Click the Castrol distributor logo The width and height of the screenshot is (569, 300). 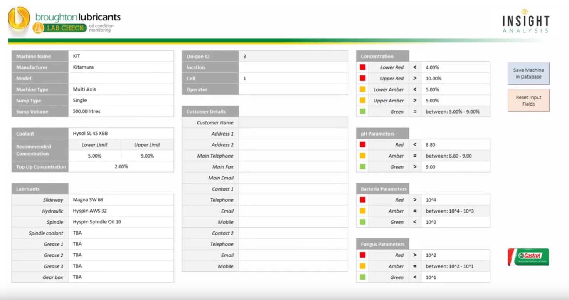pos(528,257)
